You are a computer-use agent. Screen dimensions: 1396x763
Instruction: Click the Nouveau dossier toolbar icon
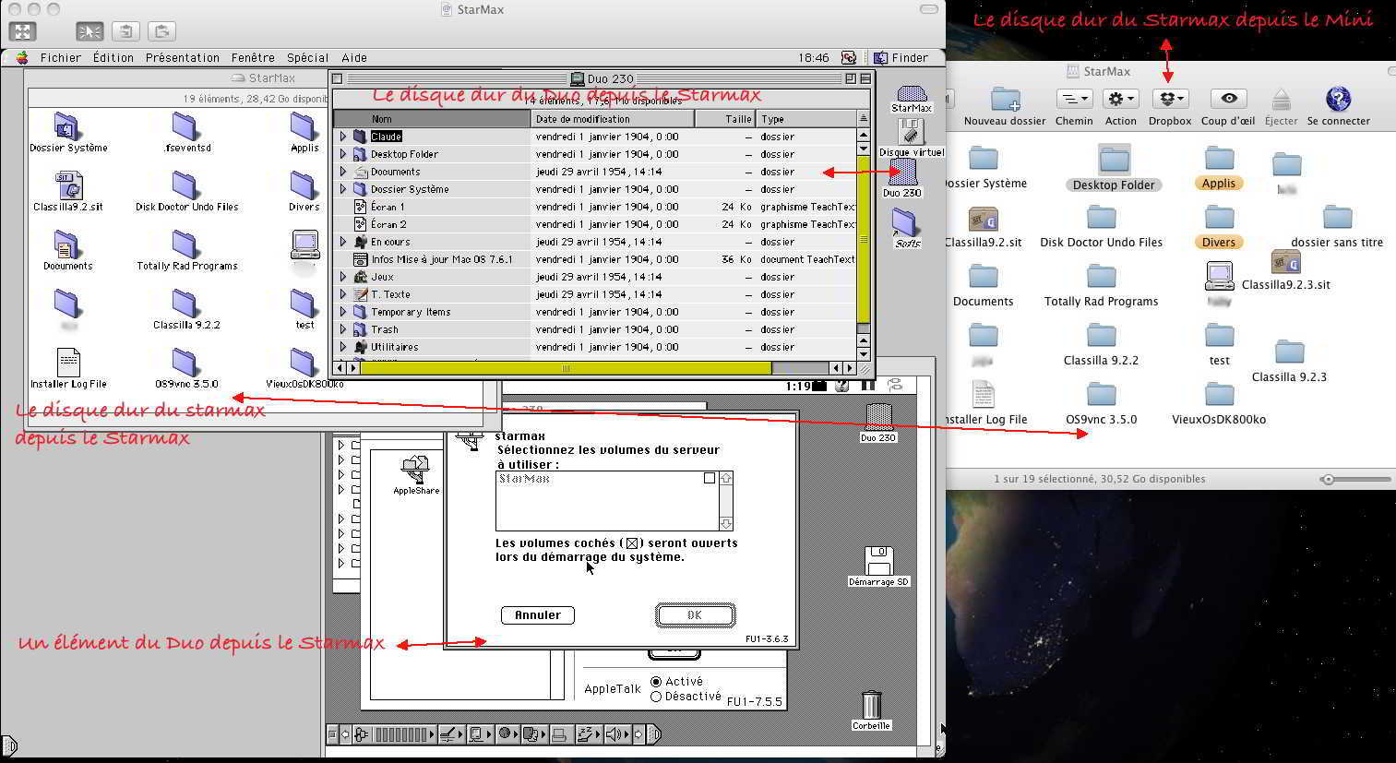pyautogui.click(x=1005, y=99)
